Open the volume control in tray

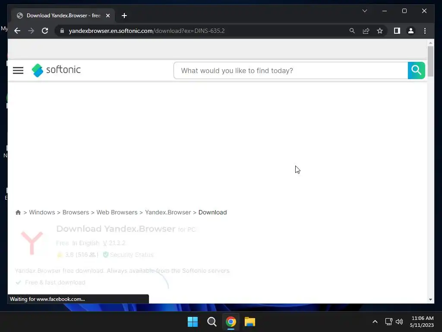point(399,322)
